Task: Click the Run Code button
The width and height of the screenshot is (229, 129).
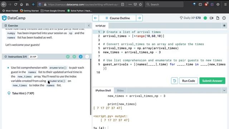Action: click(189, 81)
